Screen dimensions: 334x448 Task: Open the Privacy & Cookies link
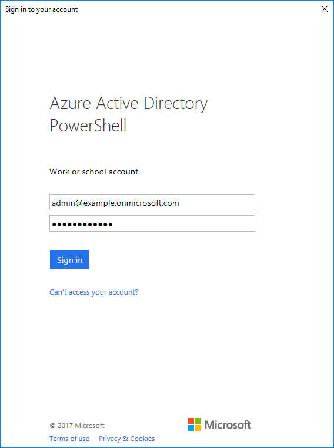127,439
